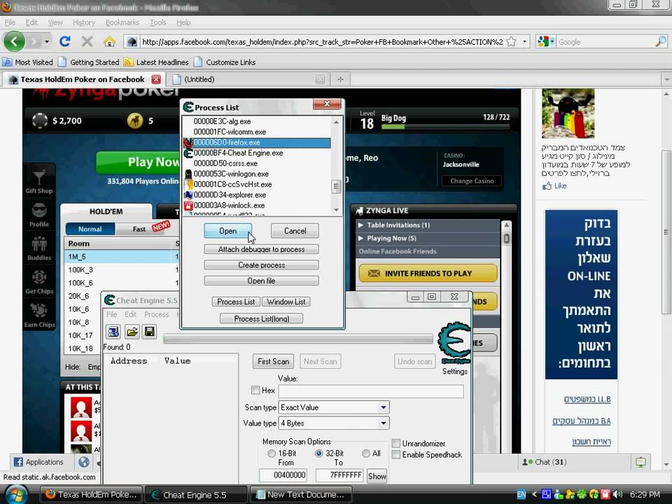
Task: Bookmark page with star icon
Action: coord(511,41)
